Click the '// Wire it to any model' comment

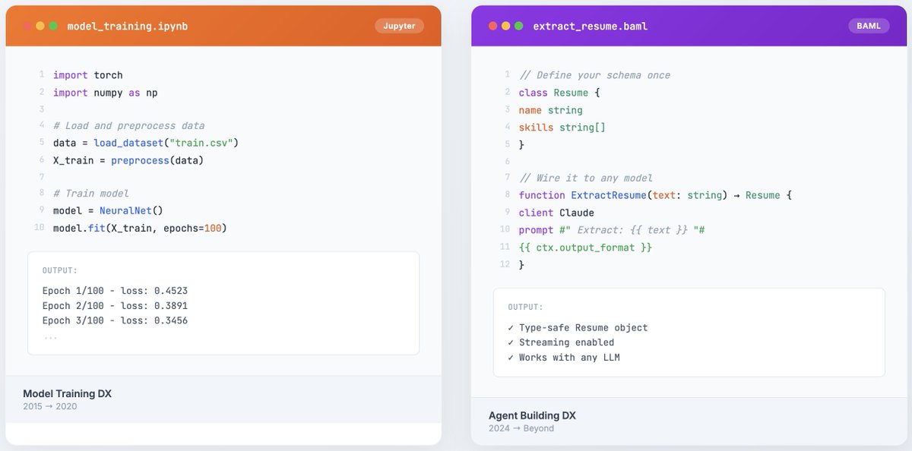coord(585,178)
